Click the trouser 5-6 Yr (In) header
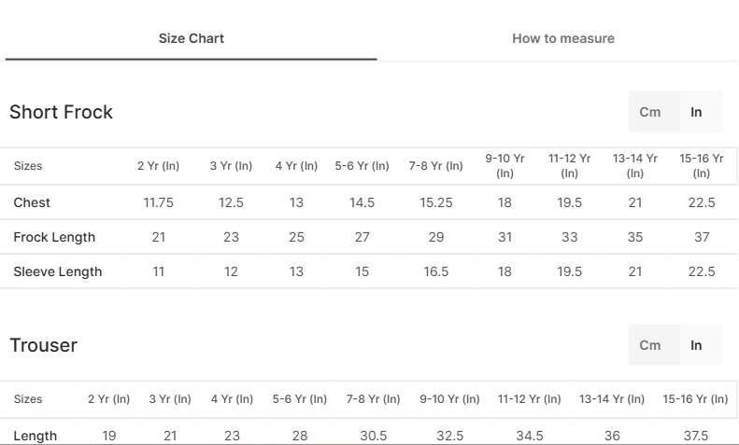 pyautogui.click(x=300, y=399)
